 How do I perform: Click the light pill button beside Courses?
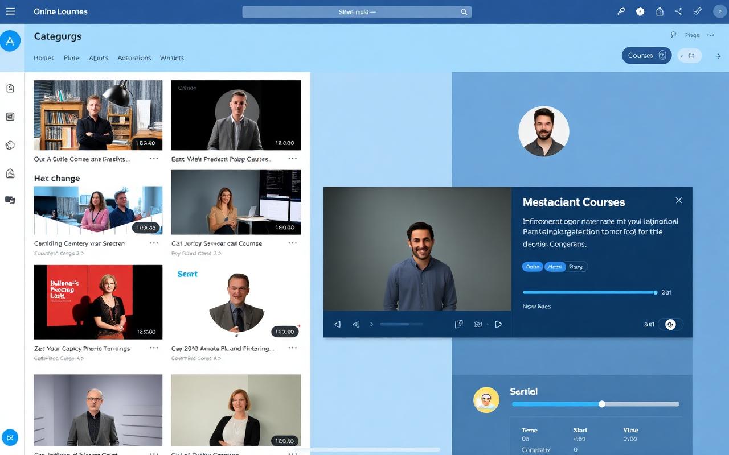click(689, 56)
